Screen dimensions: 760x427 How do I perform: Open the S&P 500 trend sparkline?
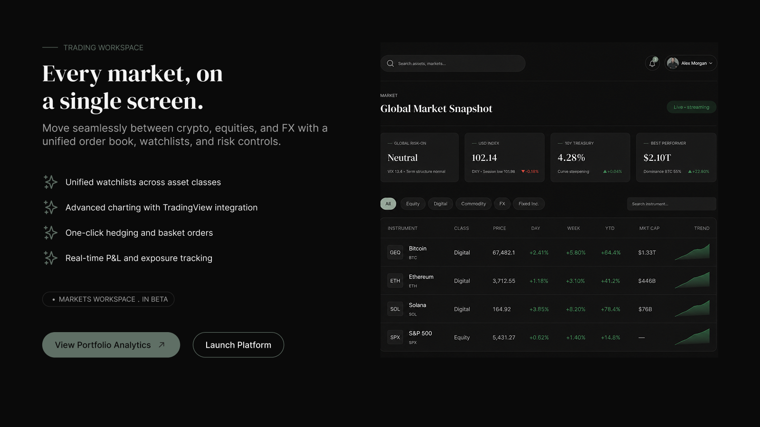(x=692, y=337)
